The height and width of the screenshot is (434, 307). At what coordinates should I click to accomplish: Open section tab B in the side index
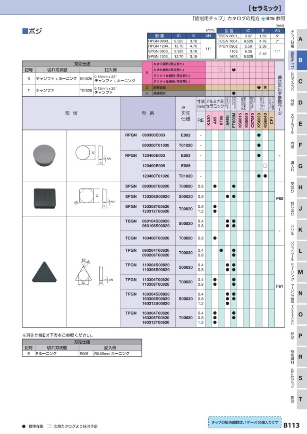coord(300,60)
